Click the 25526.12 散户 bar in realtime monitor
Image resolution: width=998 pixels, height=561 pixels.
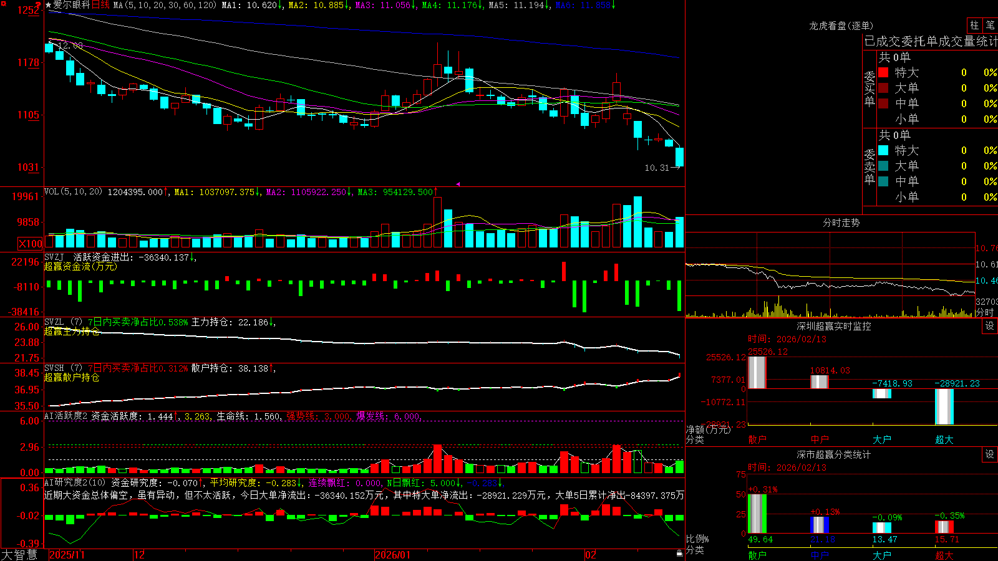(x=757, y=373)
